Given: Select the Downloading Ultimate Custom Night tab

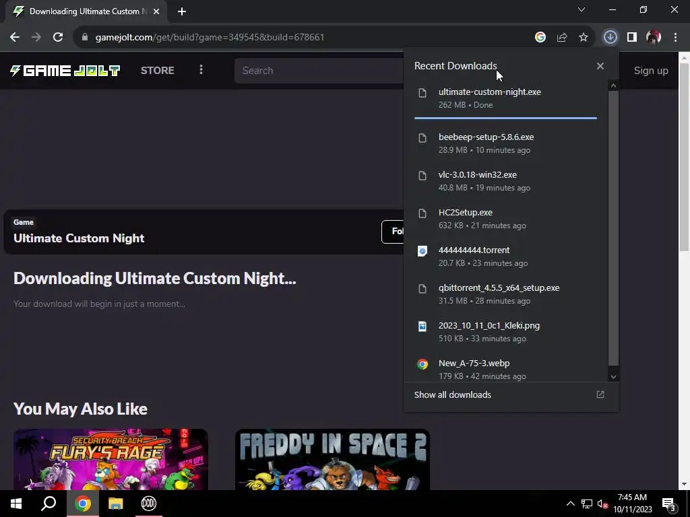Looking at the screenshot, I should [x=86, y=11].
